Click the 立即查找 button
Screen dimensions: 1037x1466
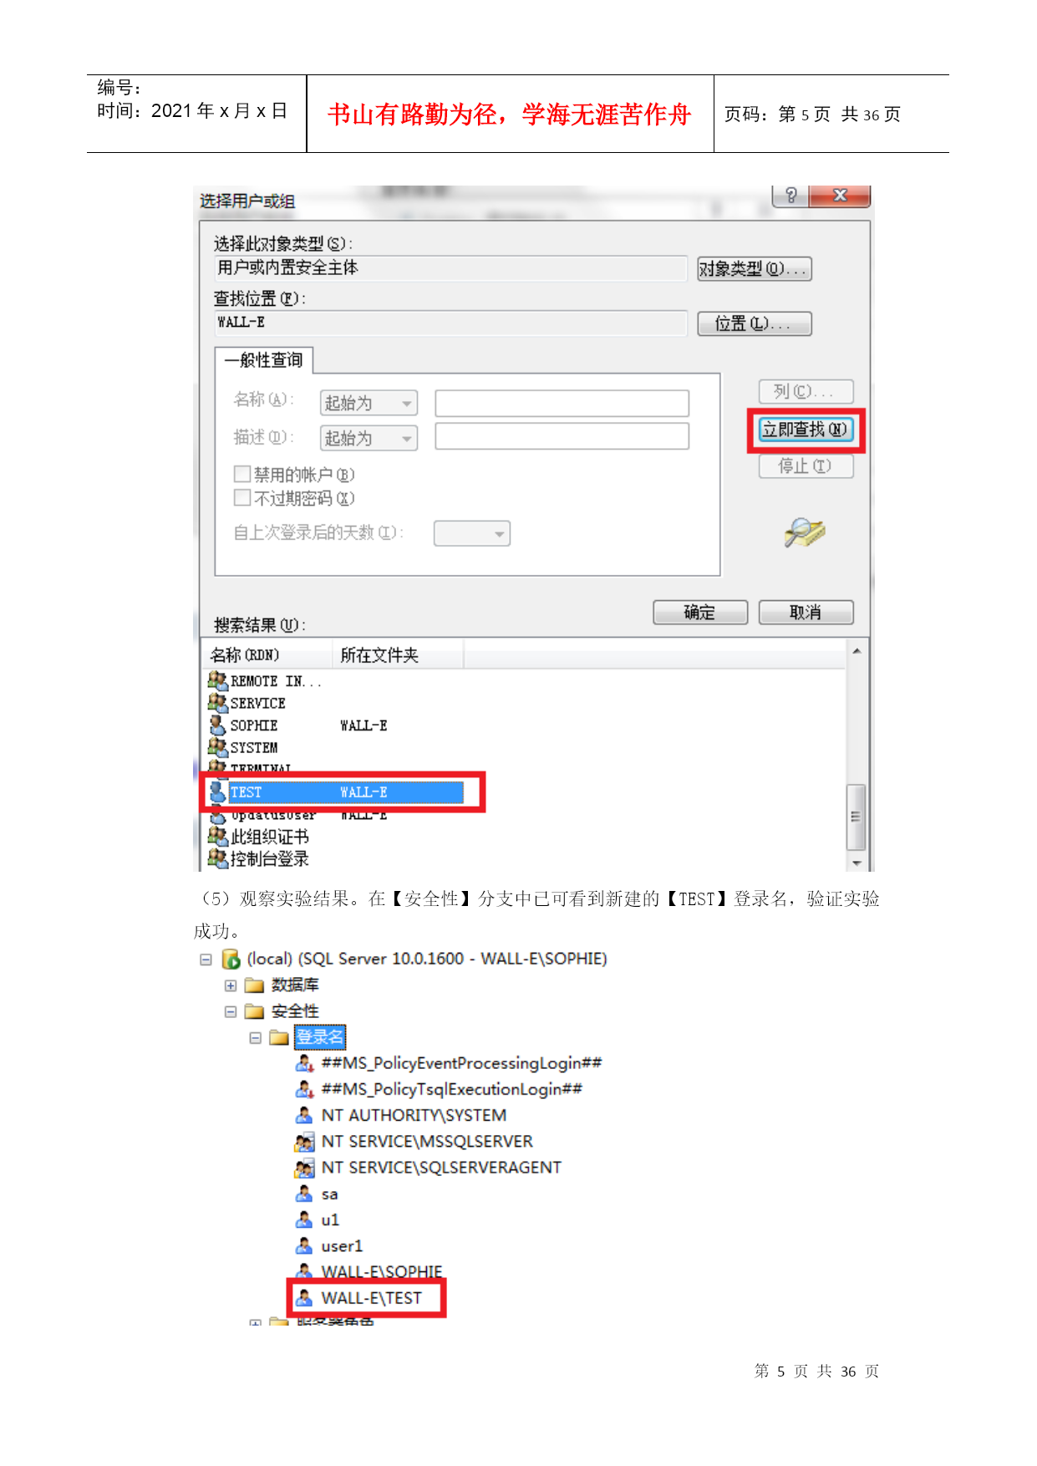point(806,430)
